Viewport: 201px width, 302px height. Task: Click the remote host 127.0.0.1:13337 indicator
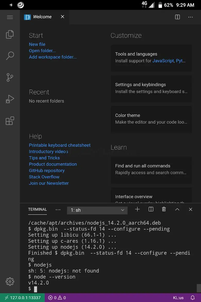(x=22, y=298)
